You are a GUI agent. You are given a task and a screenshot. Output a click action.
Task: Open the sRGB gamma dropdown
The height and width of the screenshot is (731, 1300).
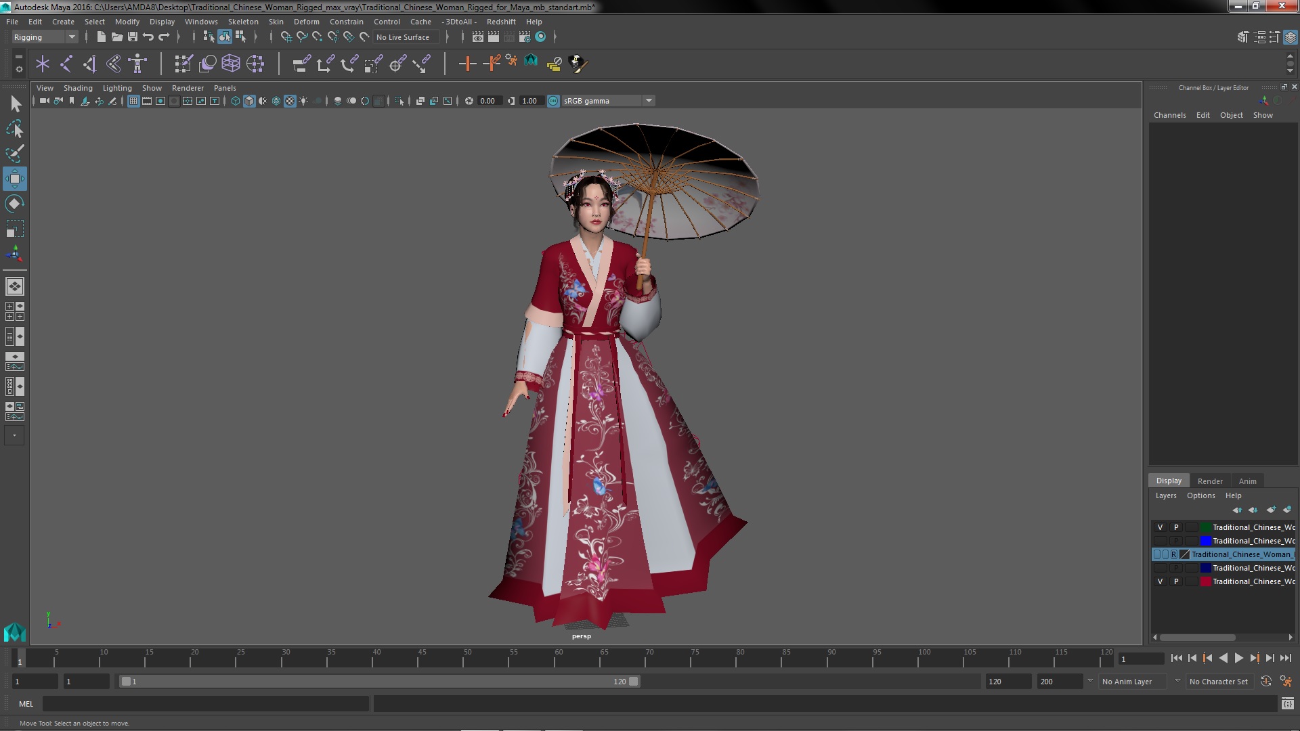pos(649,101)
